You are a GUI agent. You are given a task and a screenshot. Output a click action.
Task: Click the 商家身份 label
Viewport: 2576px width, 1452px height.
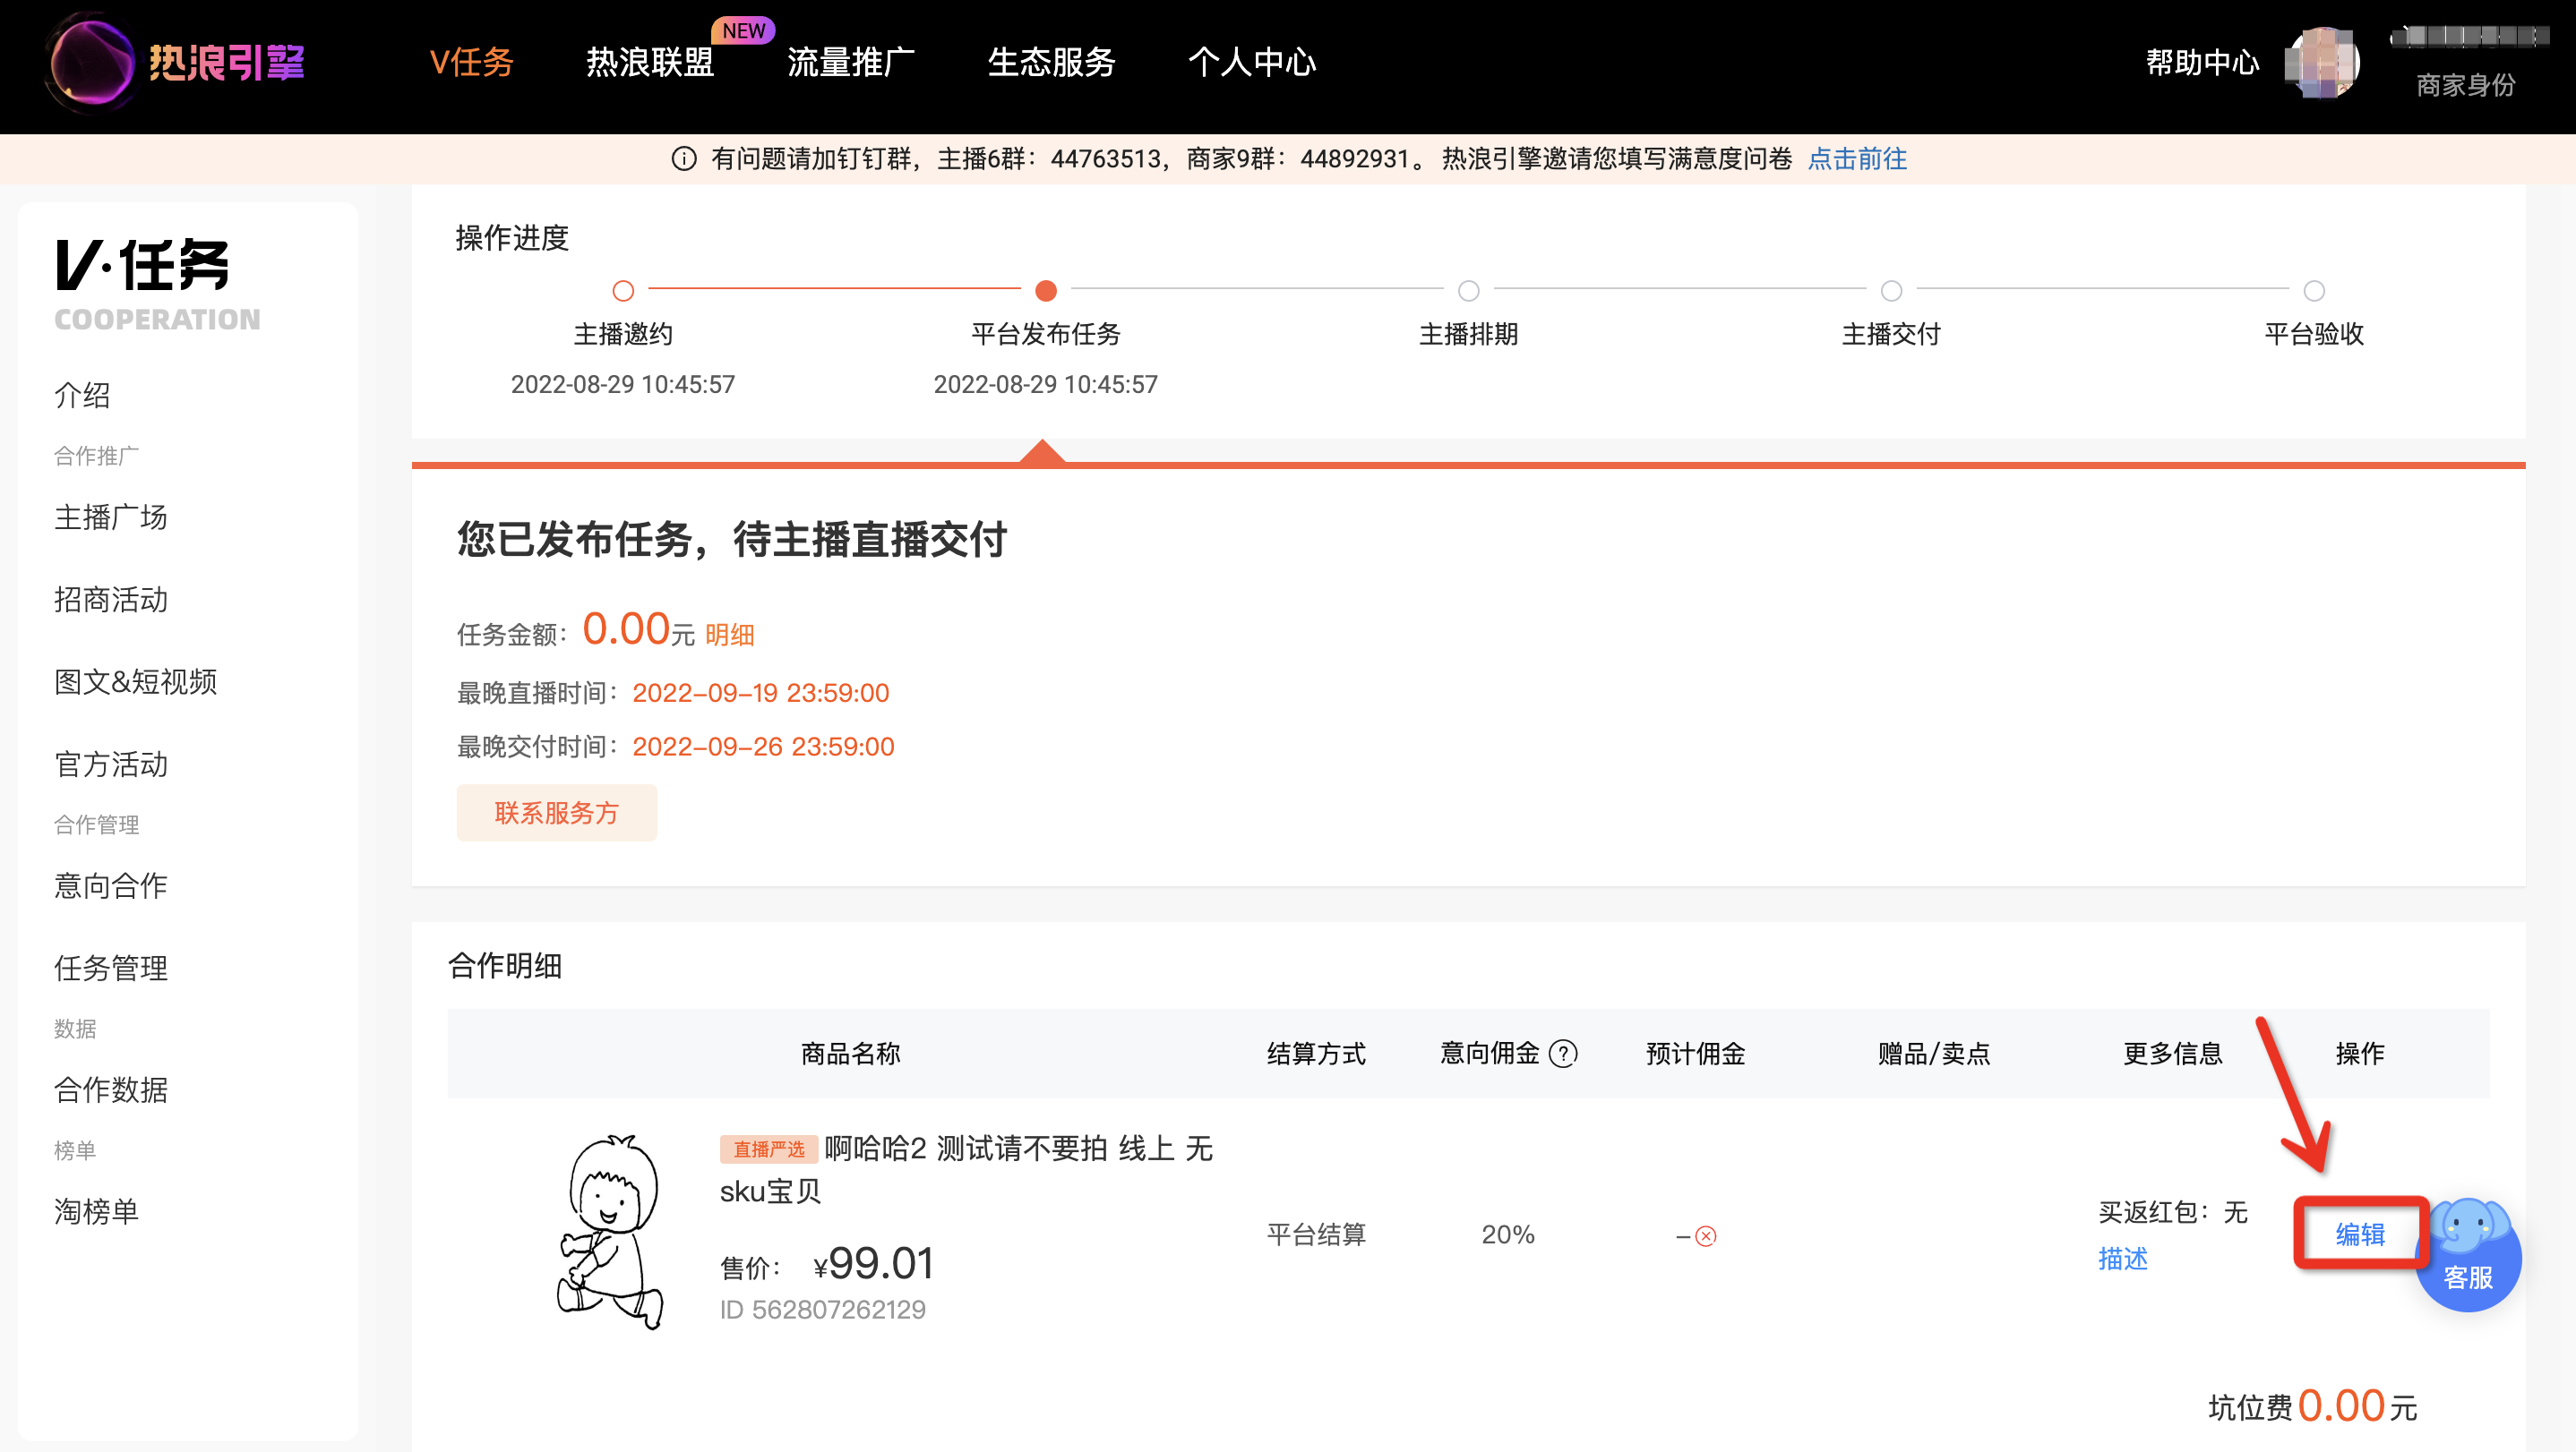tap(2465, 85)
